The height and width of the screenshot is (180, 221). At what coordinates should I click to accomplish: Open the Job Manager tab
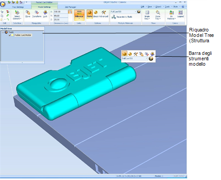[x=71, y=7]
